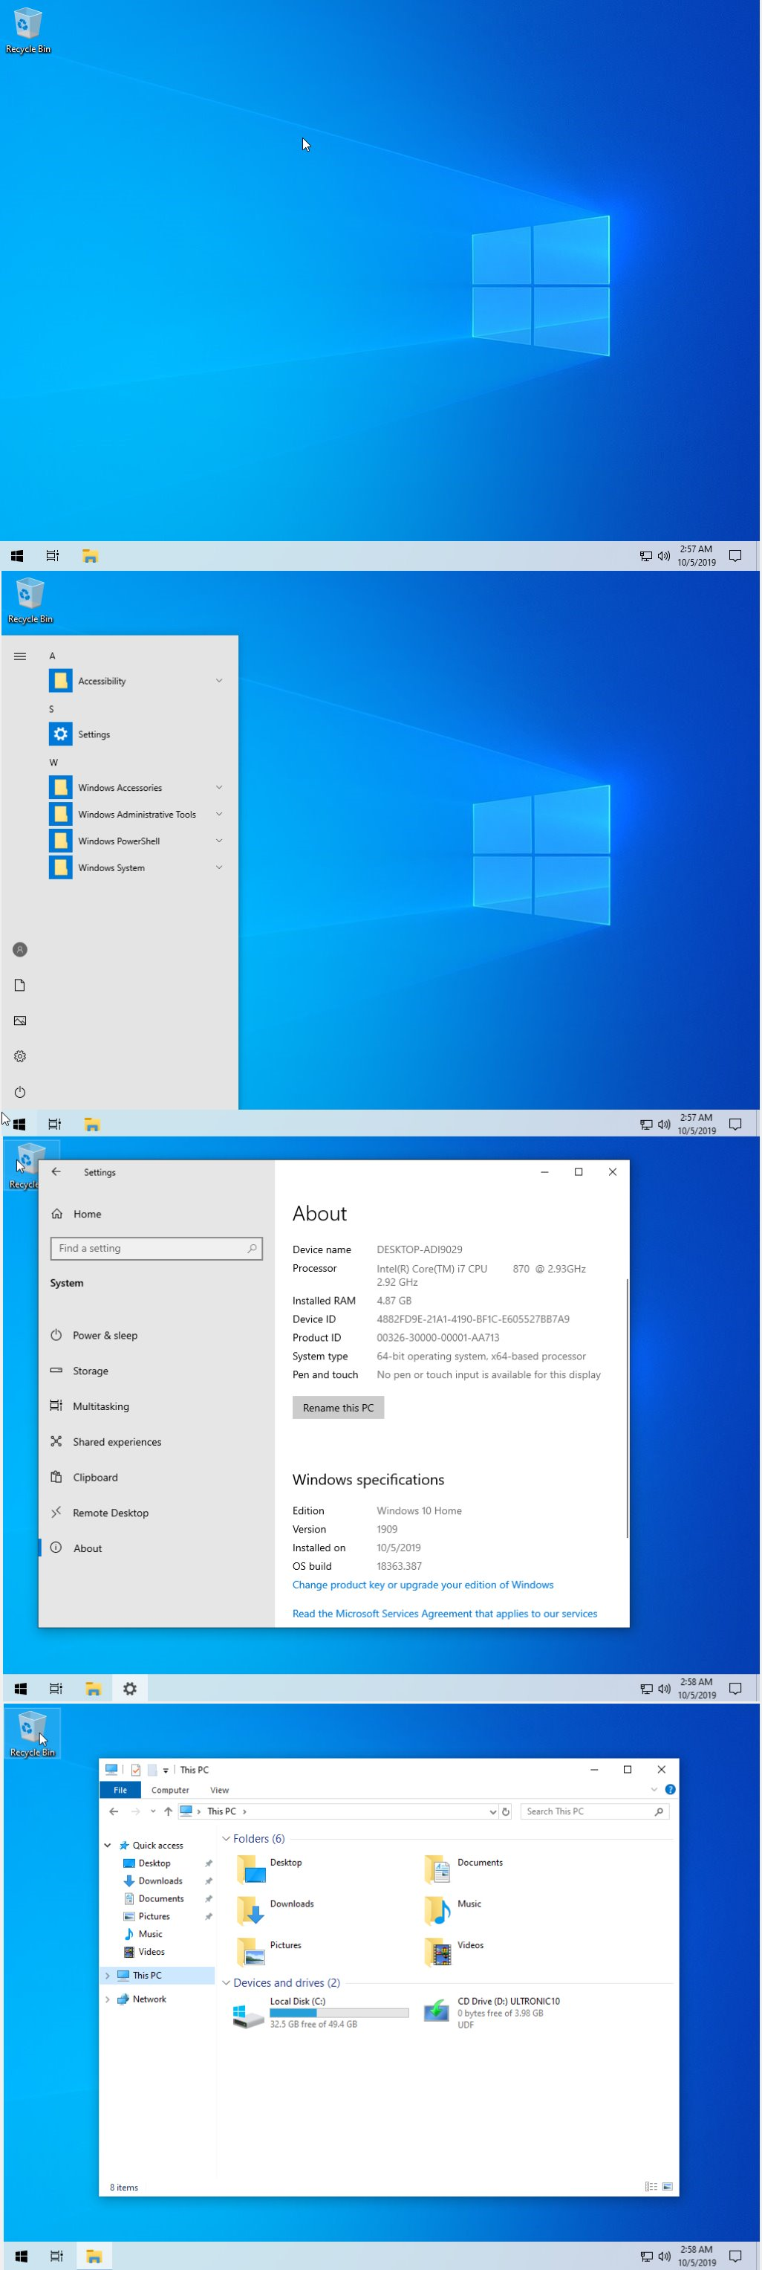Expand the Start menu hamburger navigation button
This screenshot has height=2270, width=762.
pyautogui.click(x=19, y=656)
